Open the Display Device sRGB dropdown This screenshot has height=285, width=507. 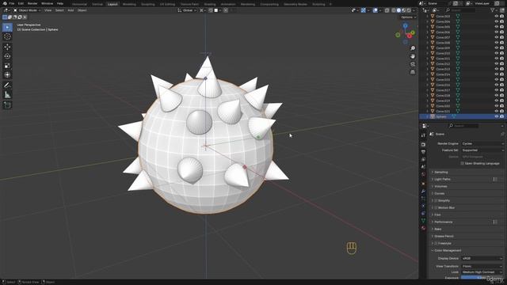point(482,259)
